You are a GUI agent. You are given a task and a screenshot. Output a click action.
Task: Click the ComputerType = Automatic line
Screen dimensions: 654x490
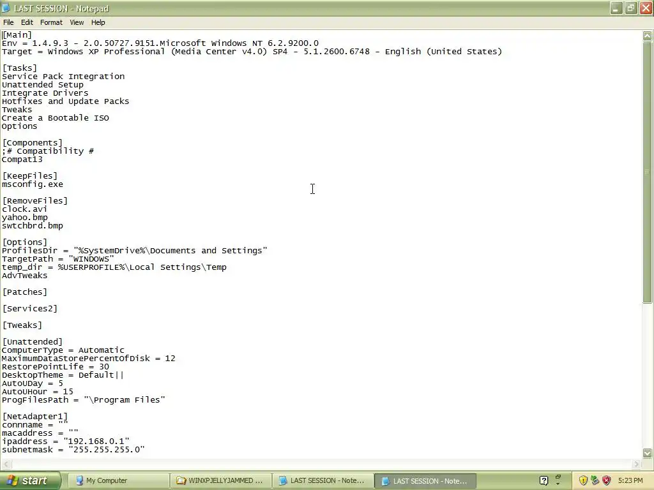[63, 350]
